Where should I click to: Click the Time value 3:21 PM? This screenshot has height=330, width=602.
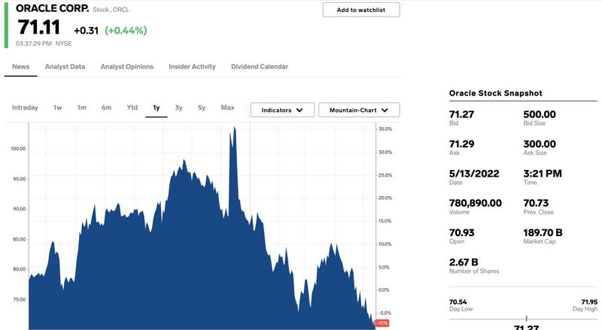tap(543, 174)
